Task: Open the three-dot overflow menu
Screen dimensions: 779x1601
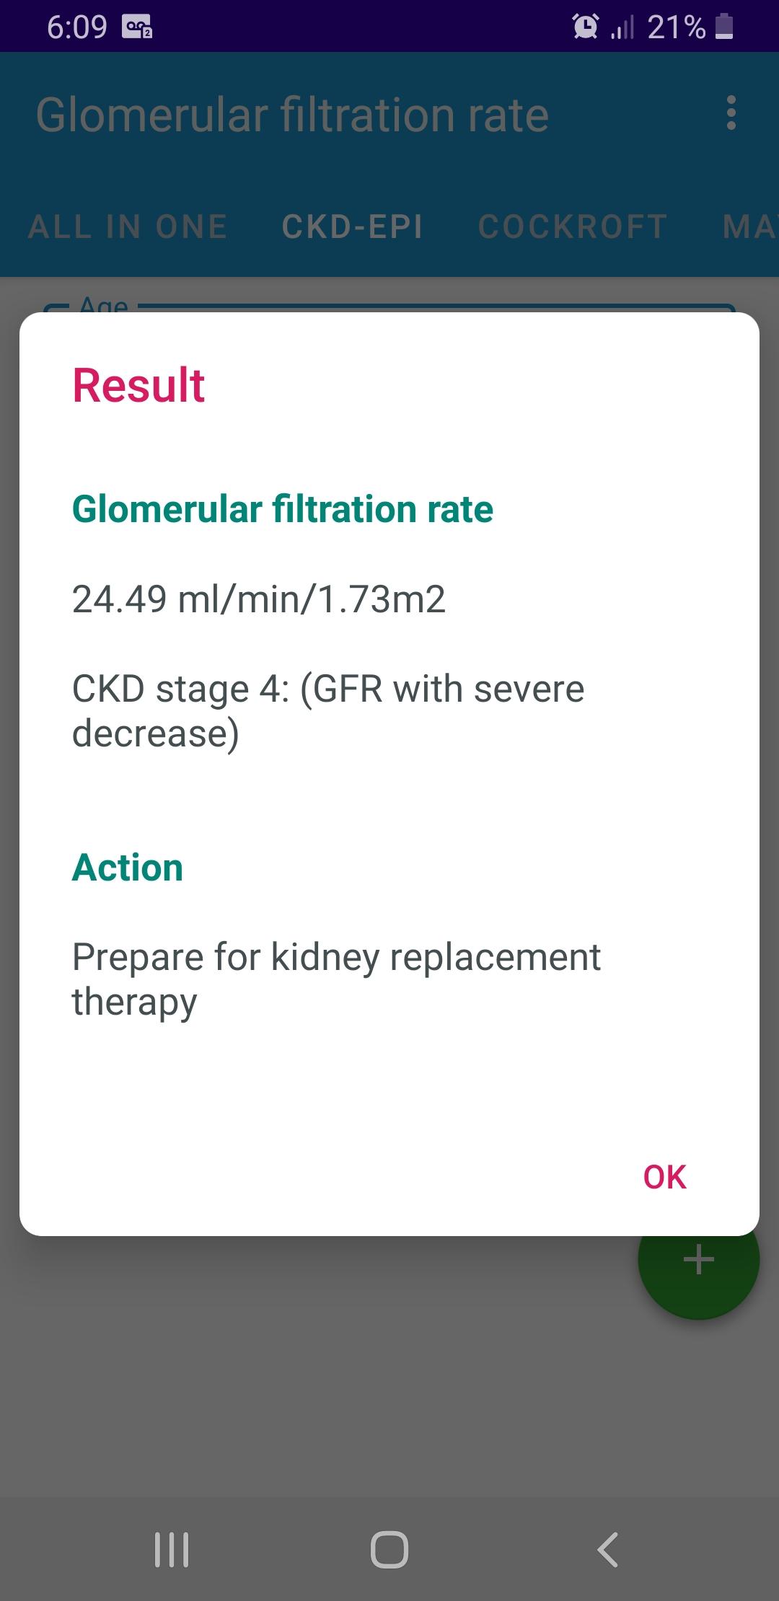Action: (x=731, y=113)
